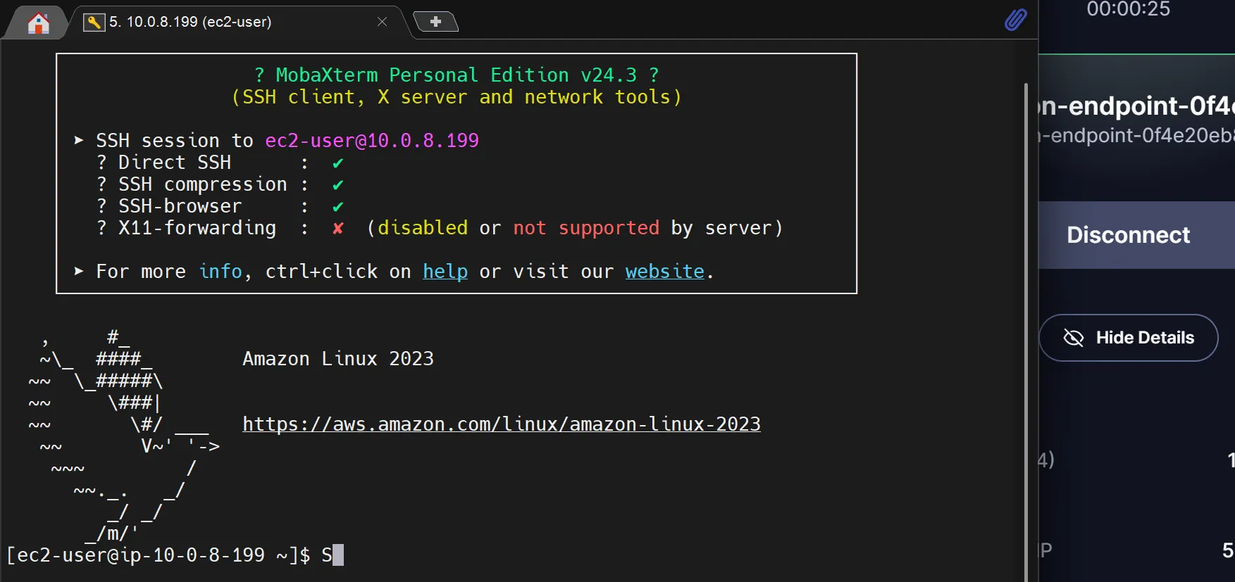The height and width of the screenshot is (582, 1235).
Task: Click the ec2-user@10.0.8.199 session address
Action: (372, 141)
